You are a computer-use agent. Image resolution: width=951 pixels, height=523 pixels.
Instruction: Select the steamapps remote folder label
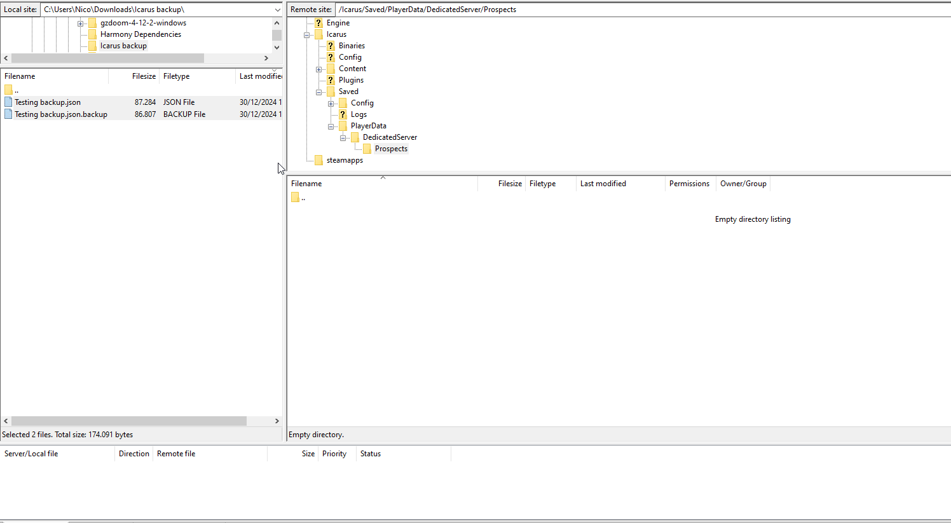tap(345, 160)
